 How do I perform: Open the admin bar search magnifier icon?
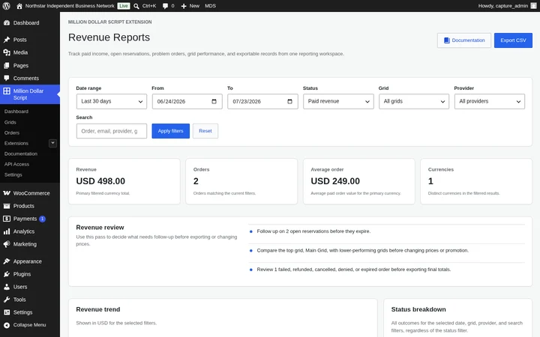pos(136,6)
